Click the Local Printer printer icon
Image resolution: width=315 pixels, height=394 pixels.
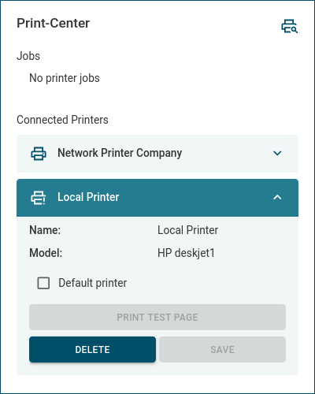(x=39, y=198)
